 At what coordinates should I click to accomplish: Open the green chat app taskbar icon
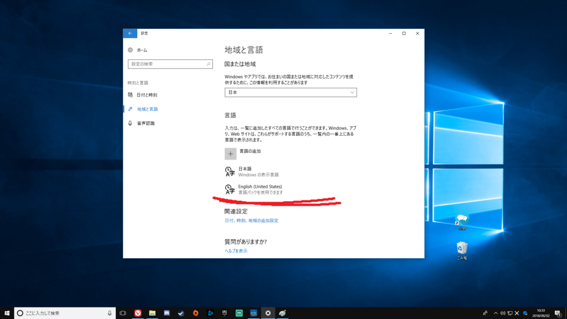point(239,313)
